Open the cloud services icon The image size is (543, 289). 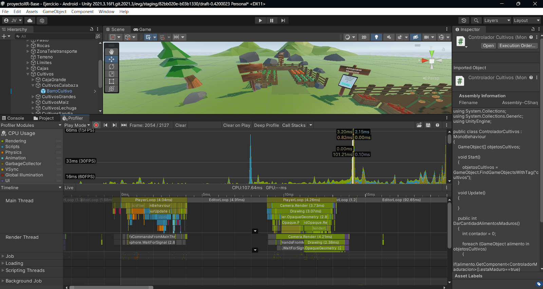[30, 20]
